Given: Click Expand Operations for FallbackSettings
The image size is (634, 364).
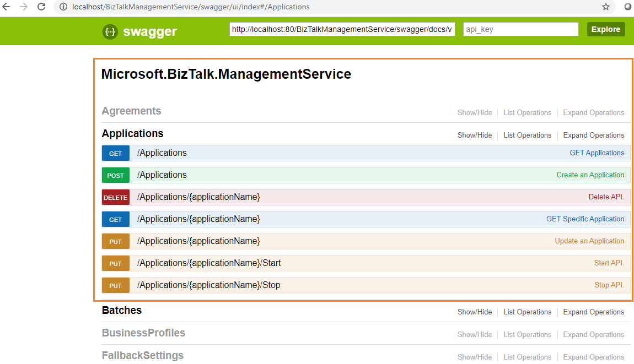Looking at the screenshot, I should [x=594, y=357].
